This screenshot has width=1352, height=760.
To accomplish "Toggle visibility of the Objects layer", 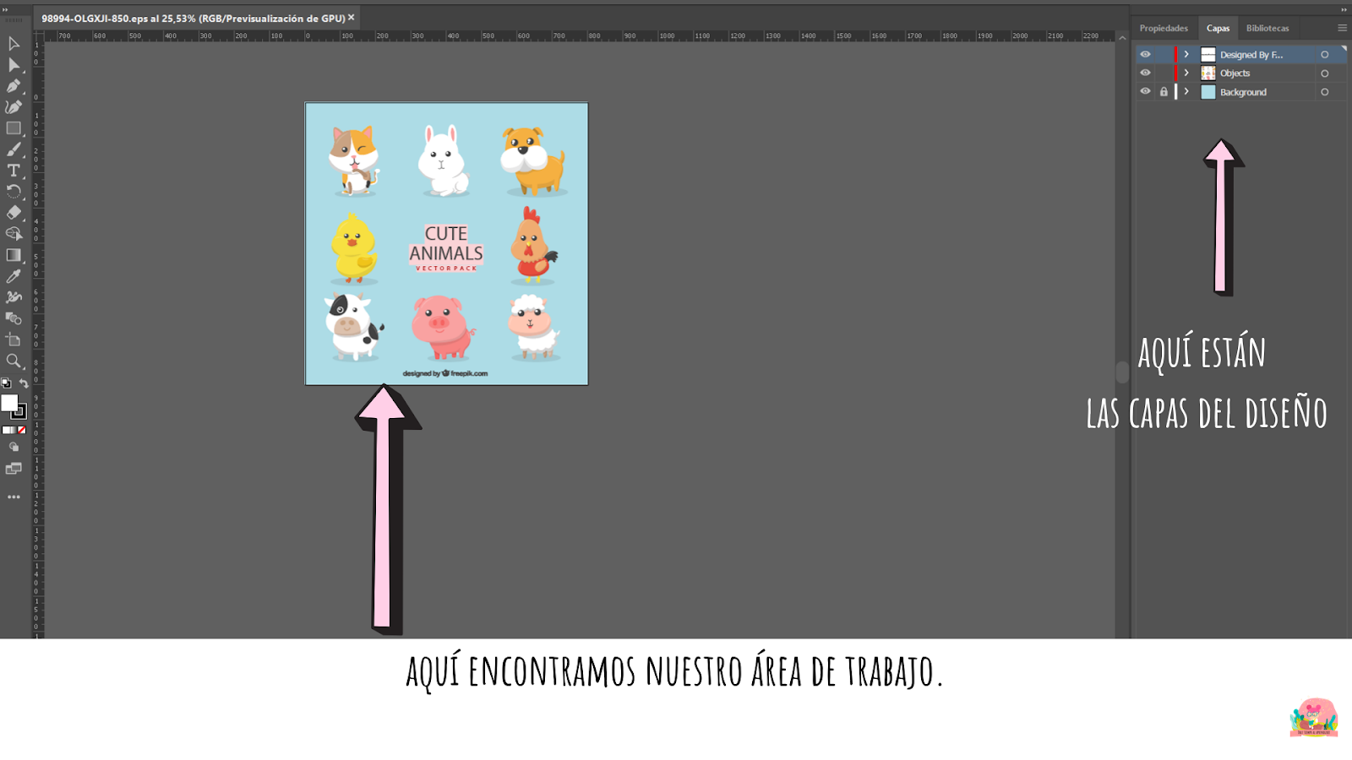I will coord(1145,73).
